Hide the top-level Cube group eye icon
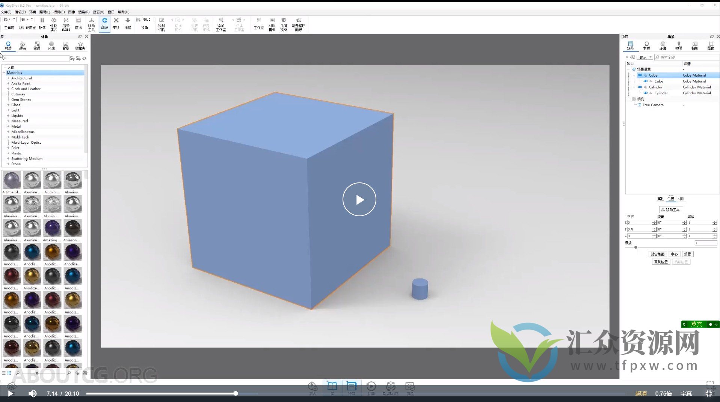Screen dimensions: 720x402 [640, 75]
